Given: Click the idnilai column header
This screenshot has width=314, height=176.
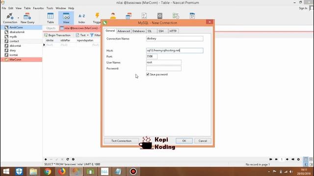Looking at the screenshot, I should coord(50,40).
